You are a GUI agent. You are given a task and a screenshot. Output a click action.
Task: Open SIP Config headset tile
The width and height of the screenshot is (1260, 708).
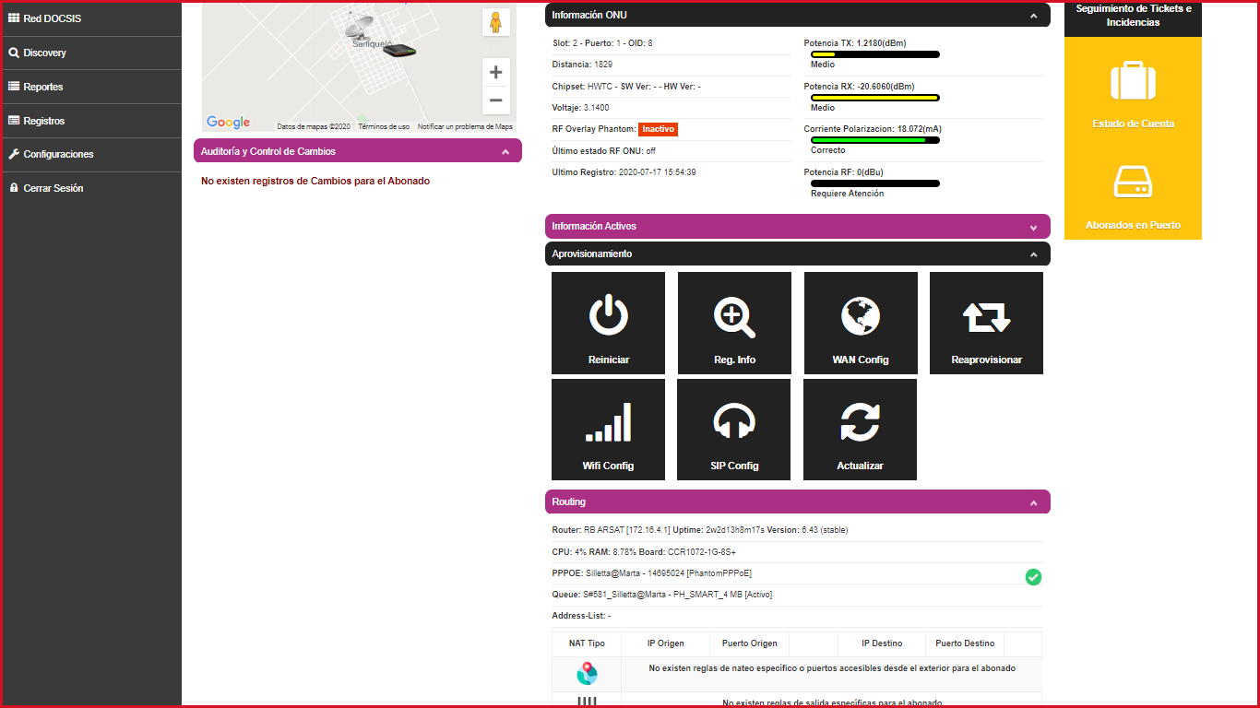coord(734,430)
